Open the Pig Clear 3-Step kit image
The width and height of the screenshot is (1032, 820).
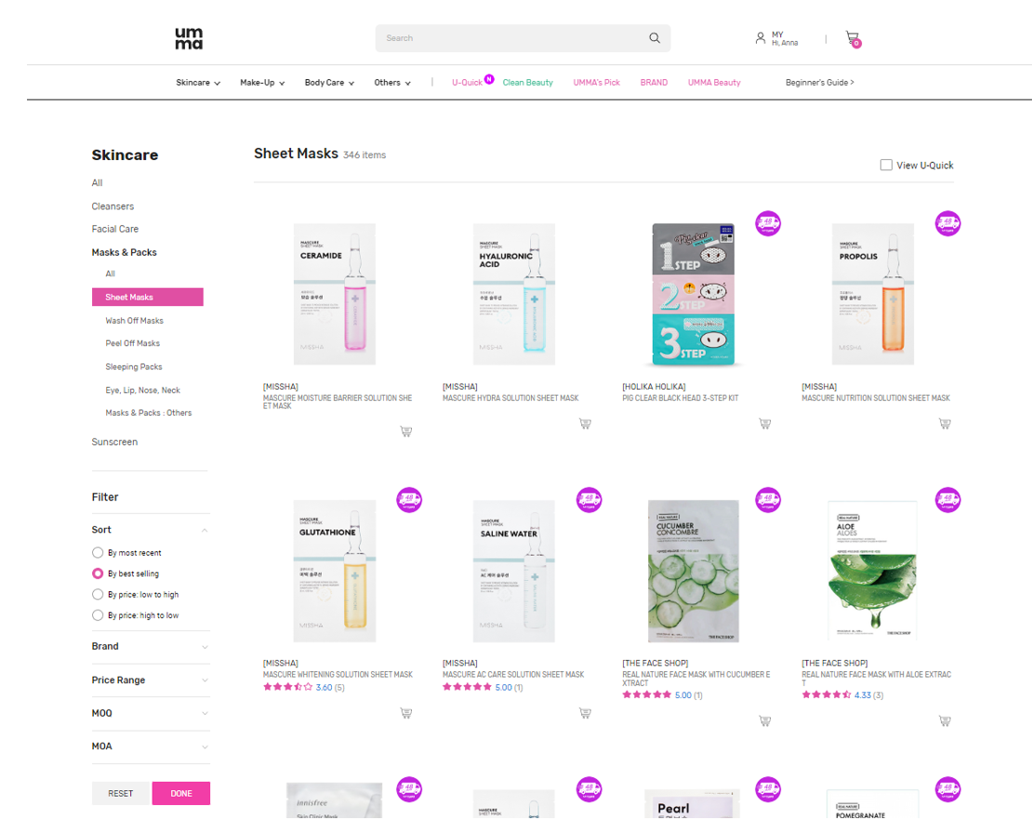point(694,294)
